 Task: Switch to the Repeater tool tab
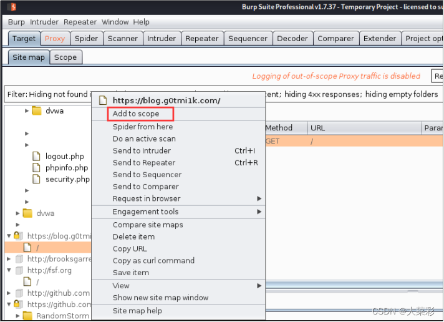202,39
